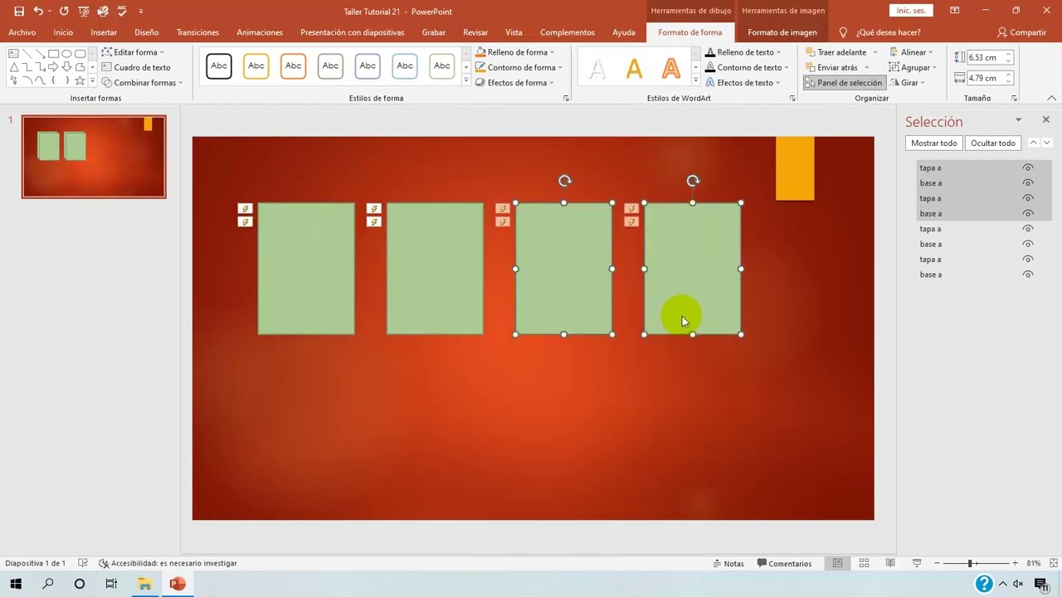The height and width of the screenshot is (597, 1062).
Task: Click the Edit Shape (Editar forma) icon
Action: pos(107,52)
